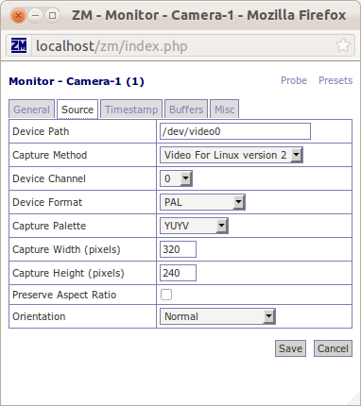Switch to the General tab

[x=31, y=110]
